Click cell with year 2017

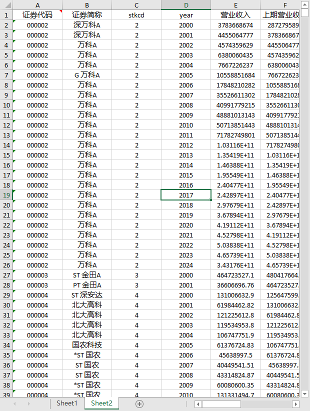[186, 195]
